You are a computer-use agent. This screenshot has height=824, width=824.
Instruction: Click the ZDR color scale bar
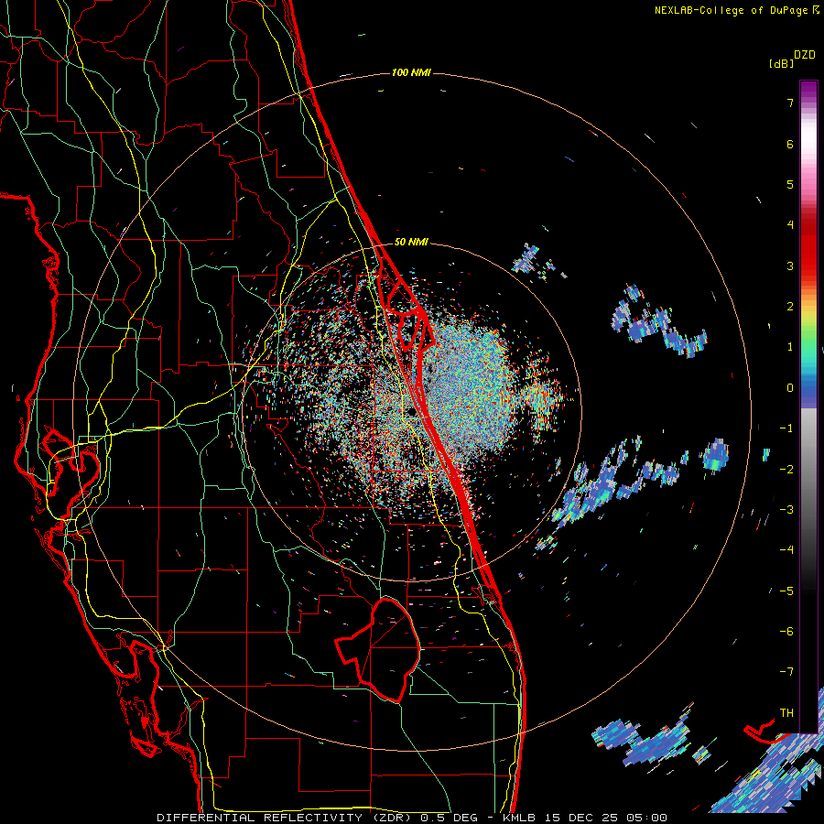[x=808, y=407]
